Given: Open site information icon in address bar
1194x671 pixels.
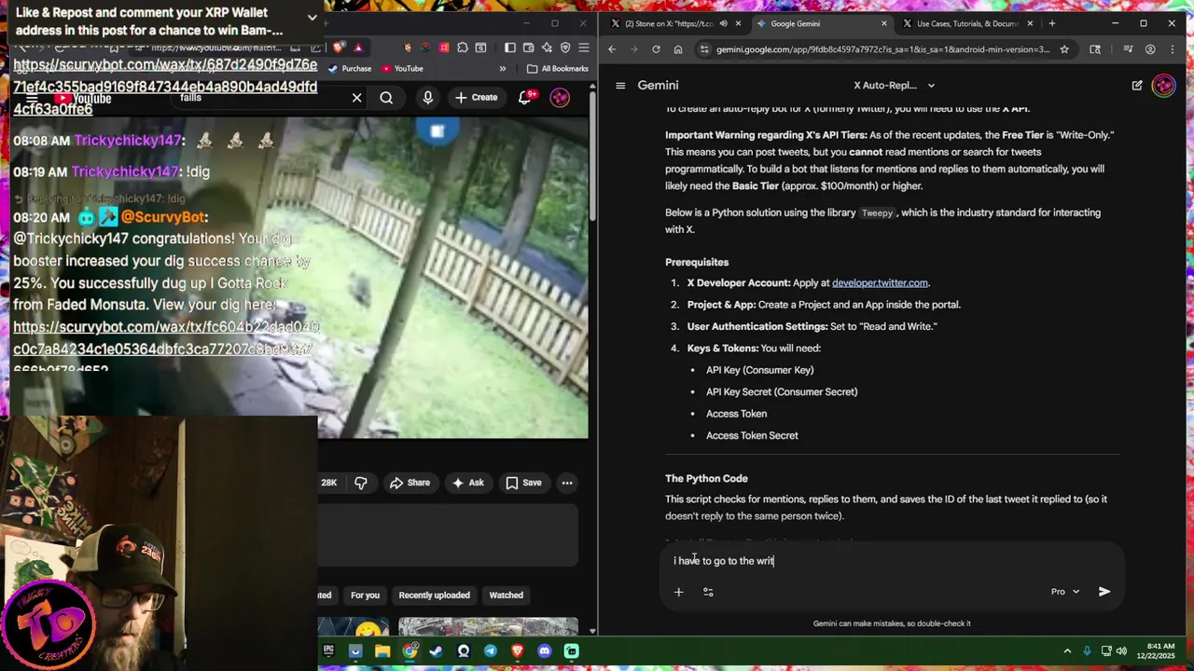Looking at the screenshot, I should pos(704,49).
